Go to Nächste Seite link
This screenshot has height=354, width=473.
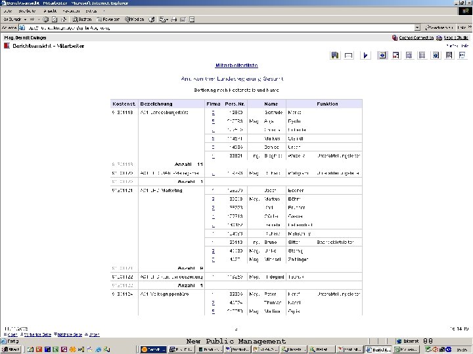70,334
